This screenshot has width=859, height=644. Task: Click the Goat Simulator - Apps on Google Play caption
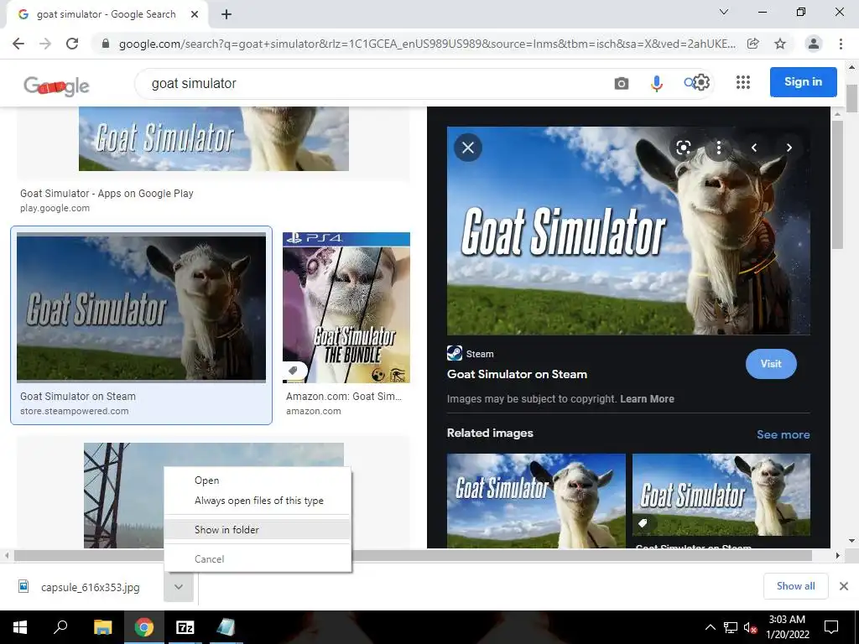coord(107,194)
